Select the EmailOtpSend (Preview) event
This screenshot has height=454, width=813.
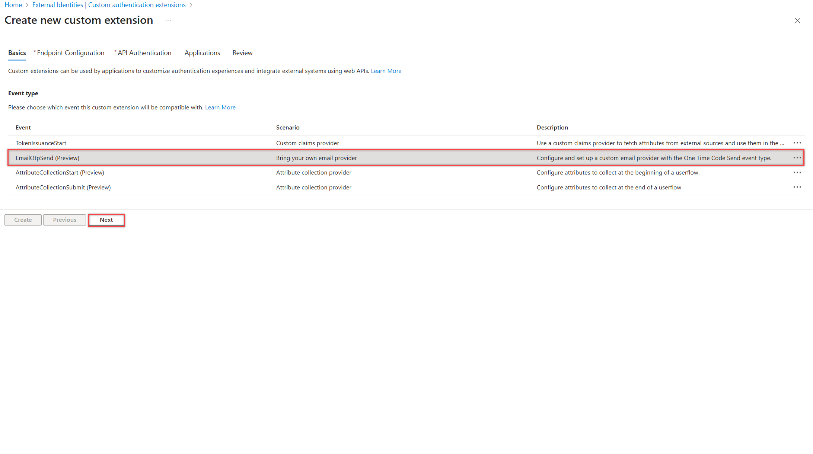(47, 158)
